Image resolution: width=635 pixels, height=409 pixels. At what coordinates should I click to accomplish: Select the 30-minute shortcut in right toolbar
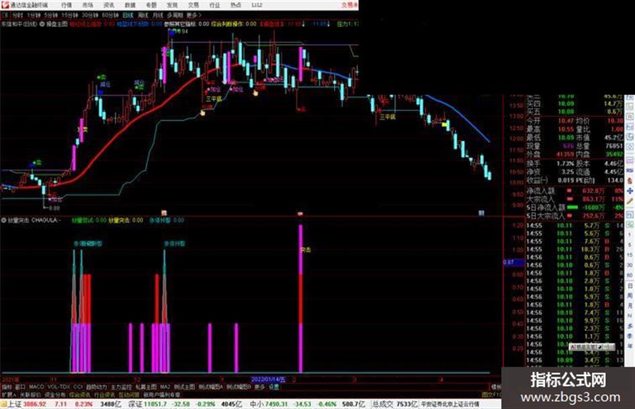click(x=630, y=265)
